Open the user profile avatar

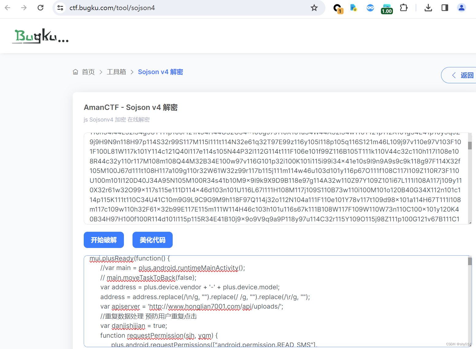click(461, 8)
